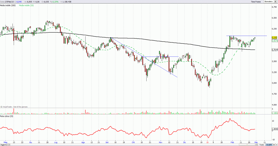Click the minus zoom-out icon
The height and width of the screenshot is (146, 278).
[276, 145]
